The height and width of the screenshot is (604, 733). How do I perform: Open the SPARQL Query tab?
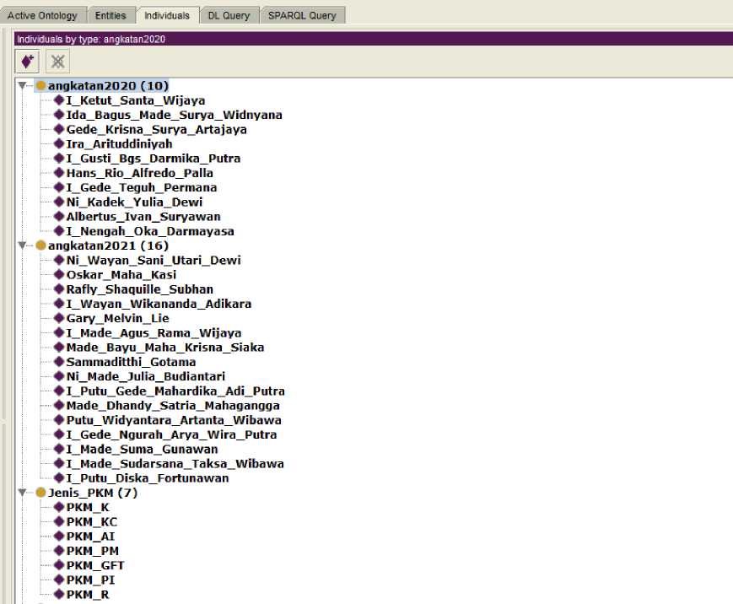301,15
